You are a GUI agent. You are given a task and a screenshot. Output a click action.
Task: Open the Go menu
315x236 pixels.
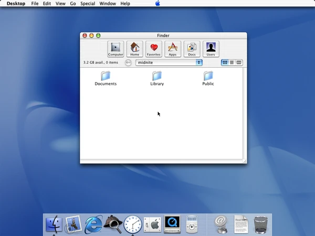73,4
